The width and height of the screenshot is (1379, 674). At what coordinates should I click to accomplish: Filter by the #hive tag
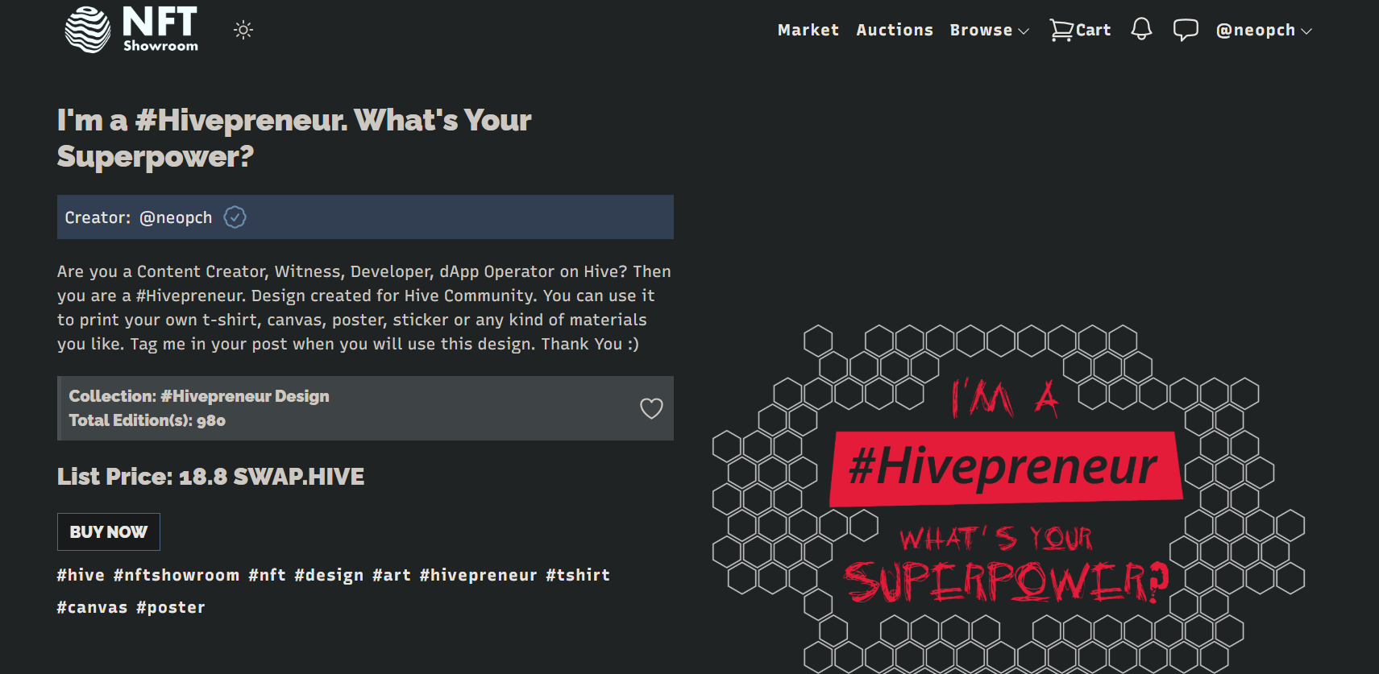(81, 575)
